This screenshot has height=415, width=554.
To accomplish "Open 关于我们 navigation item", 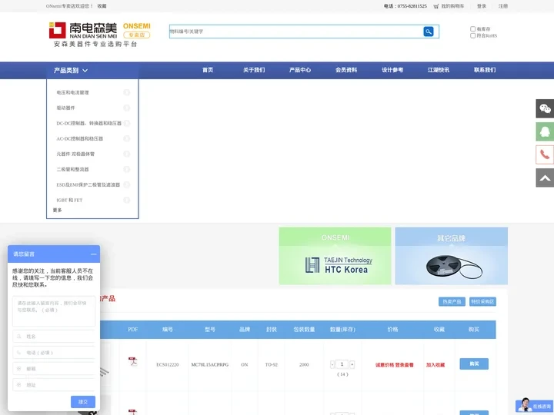I will (254, 70).
